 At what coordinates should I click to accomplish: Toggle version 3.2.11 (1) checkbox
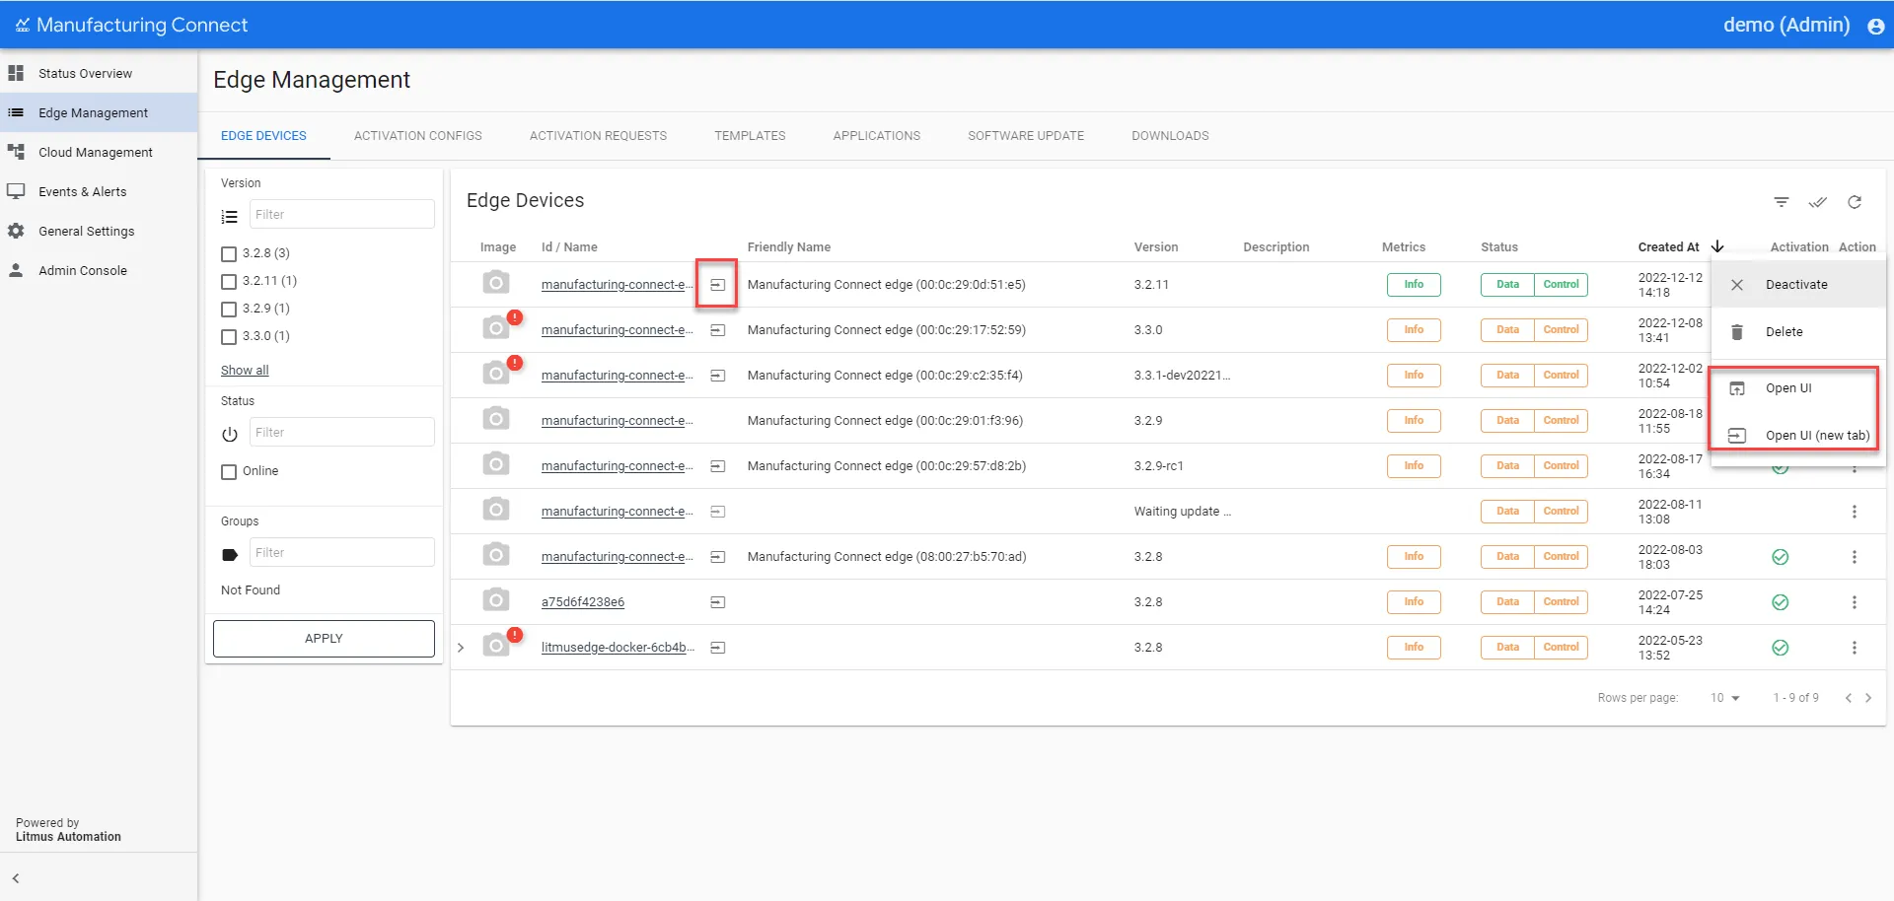click(x=229, y=282)
